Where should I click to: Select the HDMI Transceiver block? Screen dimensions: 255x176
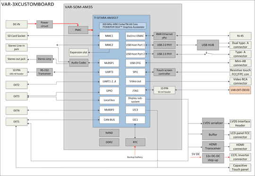[x=213, y=146]
